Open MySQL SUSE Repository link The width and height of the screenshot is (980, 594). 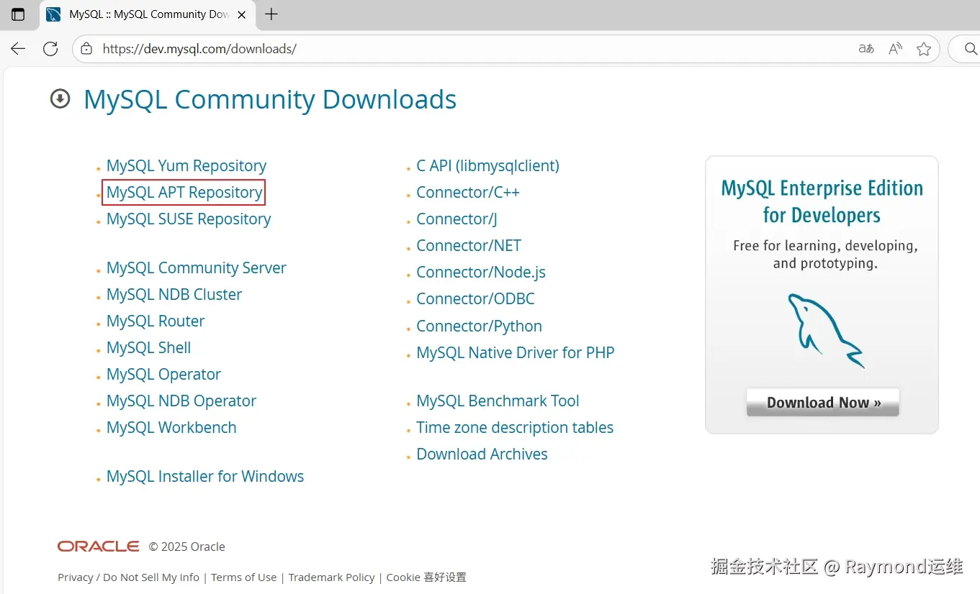coord(189,219)
